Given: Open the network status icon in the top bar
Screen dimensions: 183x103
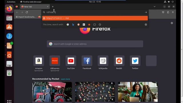Looking at the screenshot, I should point(165,2).
